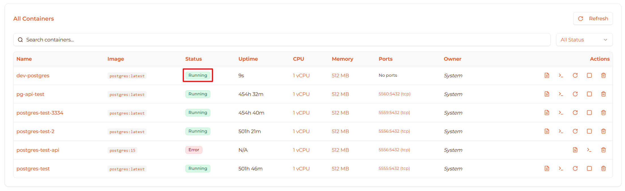
Task: Open the dev-postgres container link
Action: click(33, 76)
